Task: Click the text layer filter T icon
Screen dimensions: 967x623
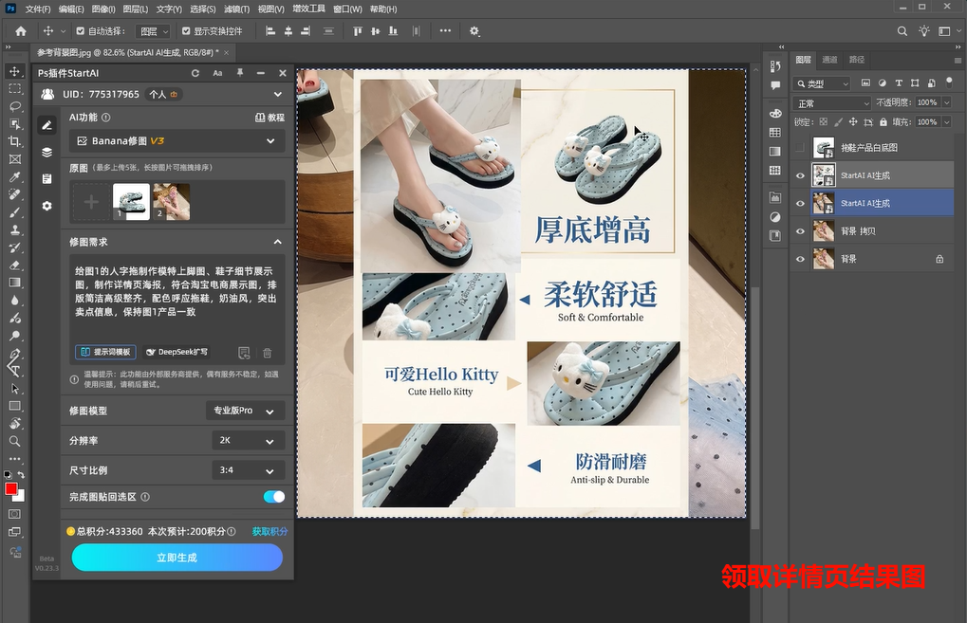Action: point(899,83)
